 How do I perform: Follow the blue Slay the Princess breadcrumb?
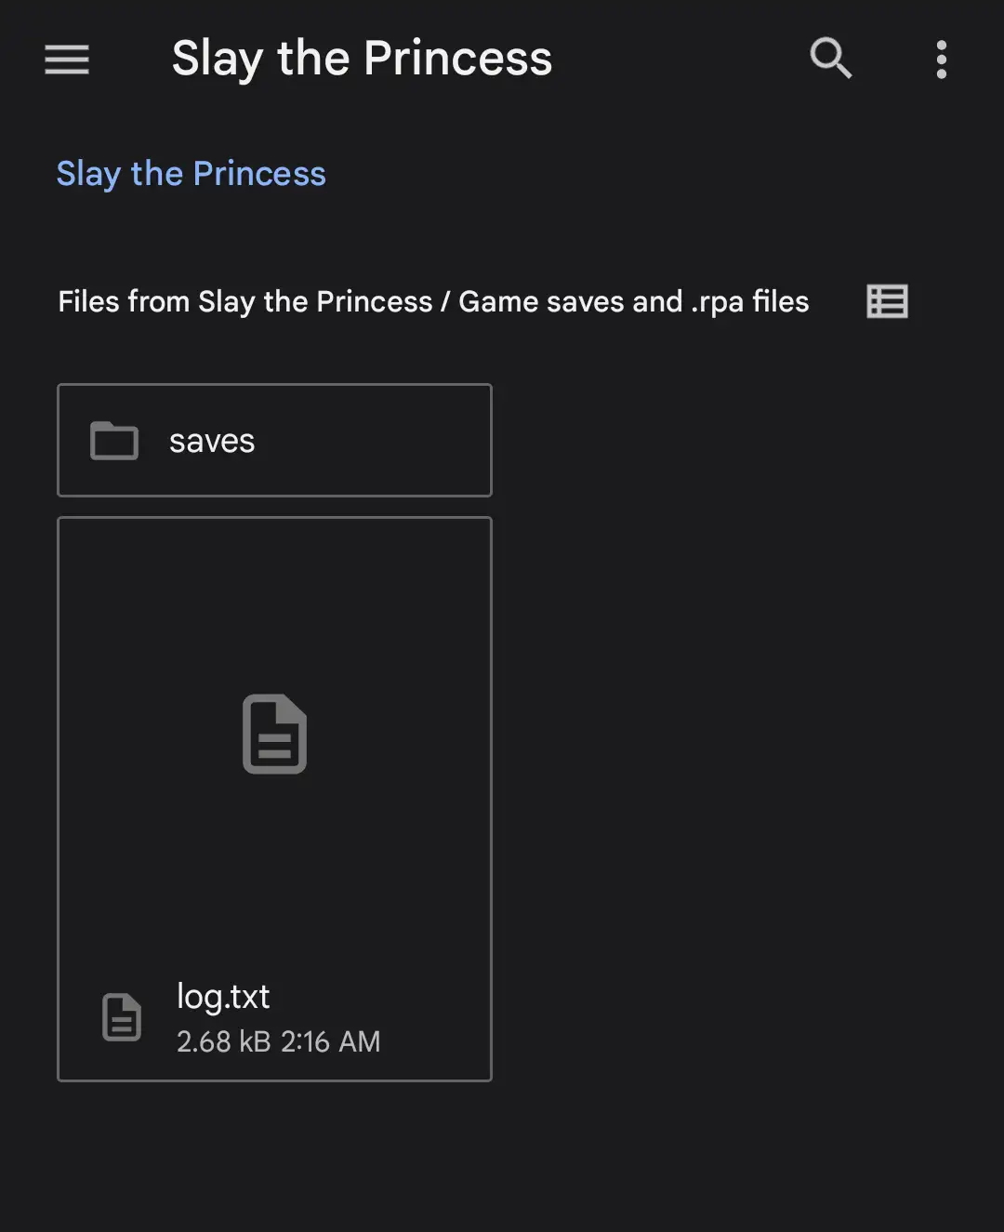click(191, 174)
